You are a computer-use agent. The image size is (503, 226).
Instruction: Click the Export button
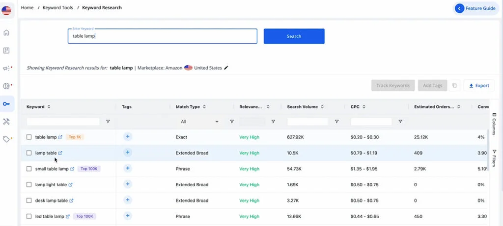479,85
